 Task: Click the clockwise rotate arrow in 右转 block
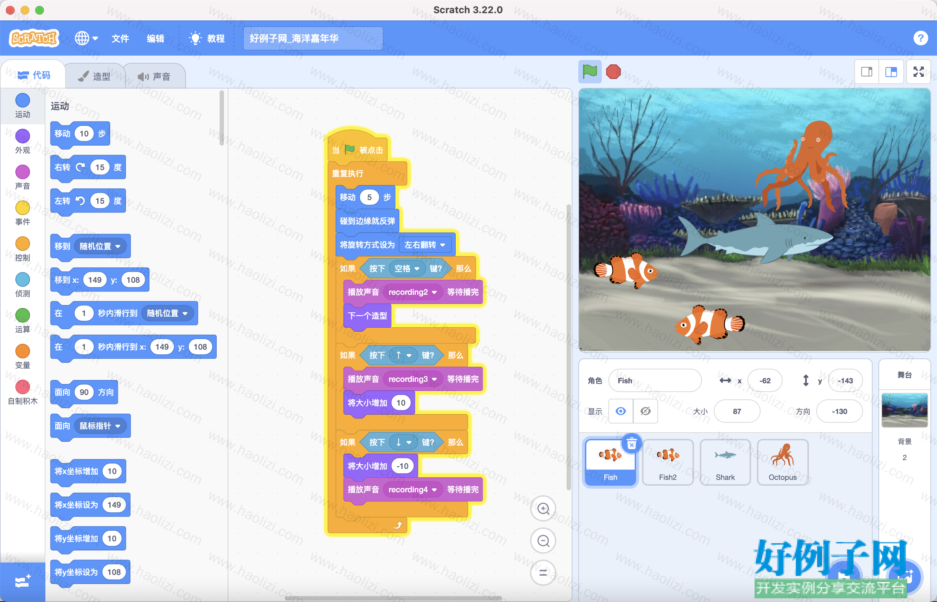pos(80,167)
